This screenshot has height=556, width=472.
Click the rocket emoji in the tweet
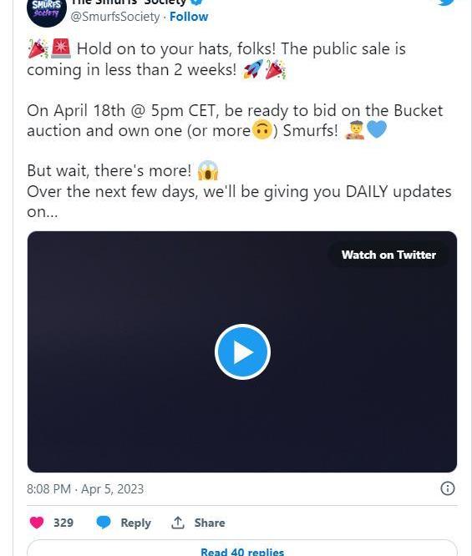(x=253, y=68)
